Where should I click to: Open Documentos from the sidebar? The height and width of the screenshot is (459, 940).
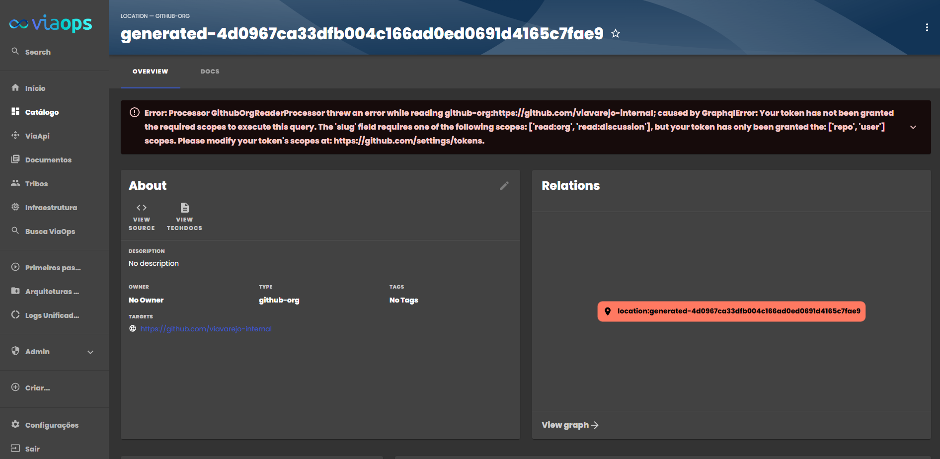(x=15, y=159)
